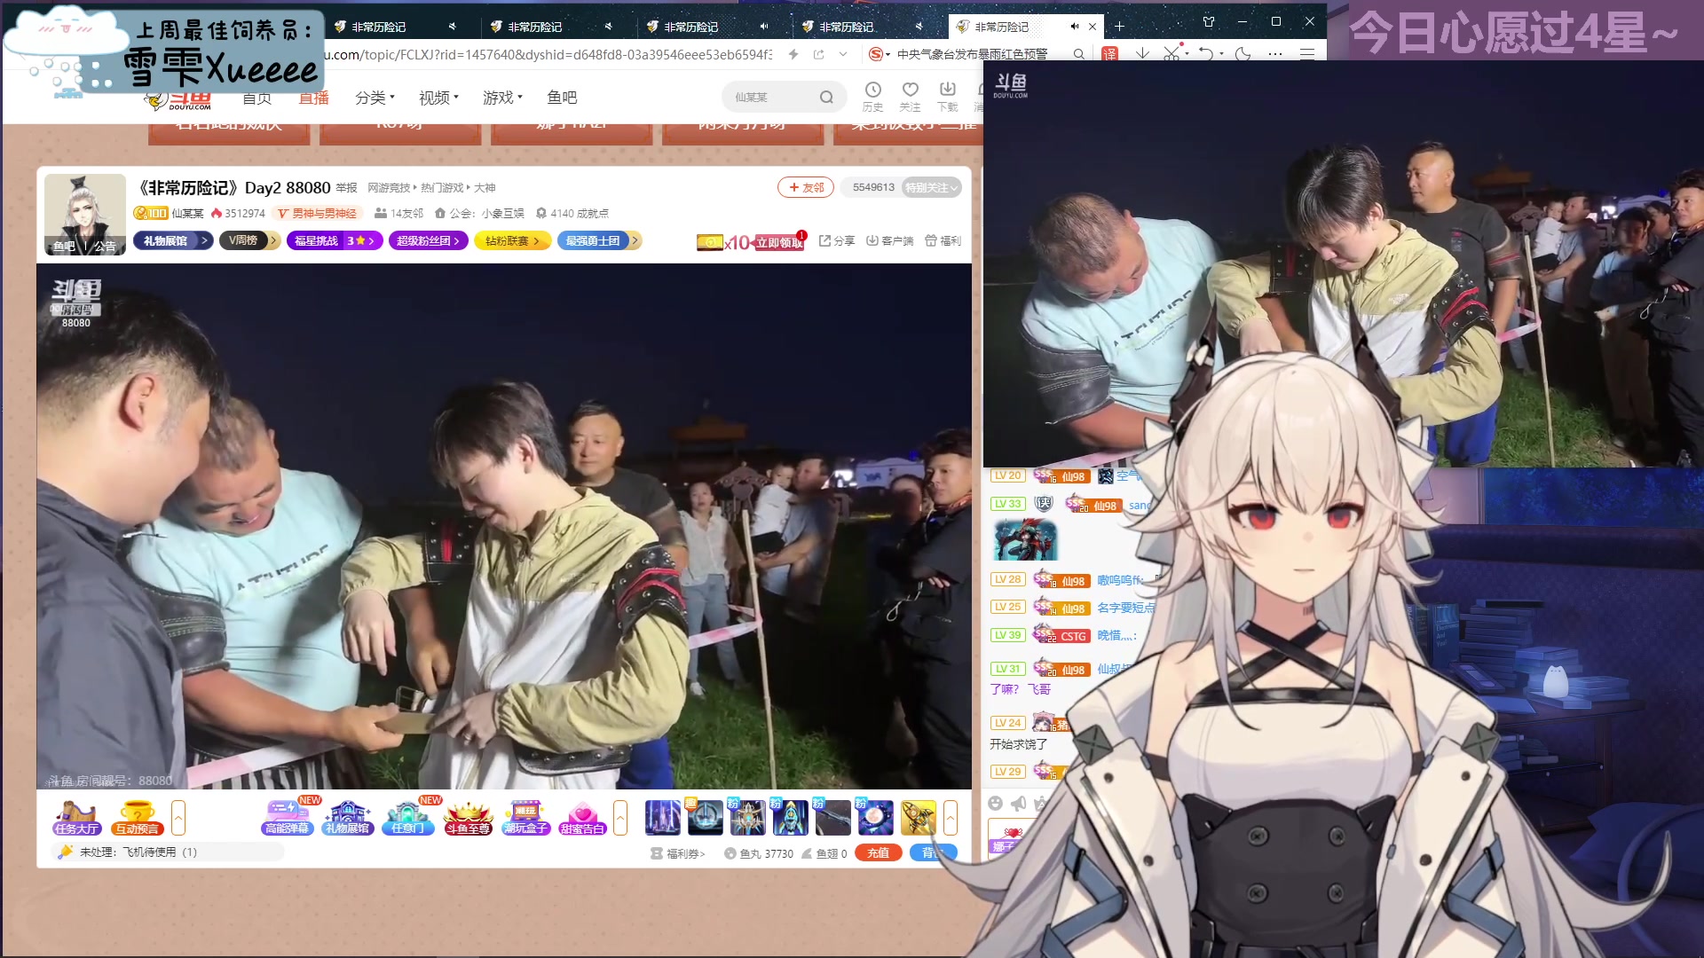Open the browser hamburger menu
Image resolution: width=1704 pixels, height=958 pixels.
[1307, 54]
